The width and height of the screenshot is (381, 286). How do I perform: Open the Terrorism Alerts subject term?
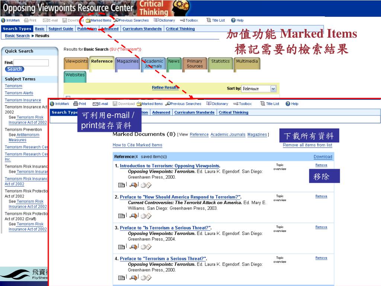[19, 93]
